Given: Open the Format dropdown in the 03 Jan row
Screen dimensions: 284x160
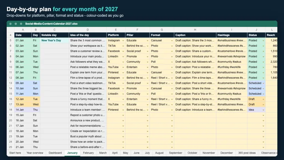Looking at the screenshot, I should (x=172, y=51).
